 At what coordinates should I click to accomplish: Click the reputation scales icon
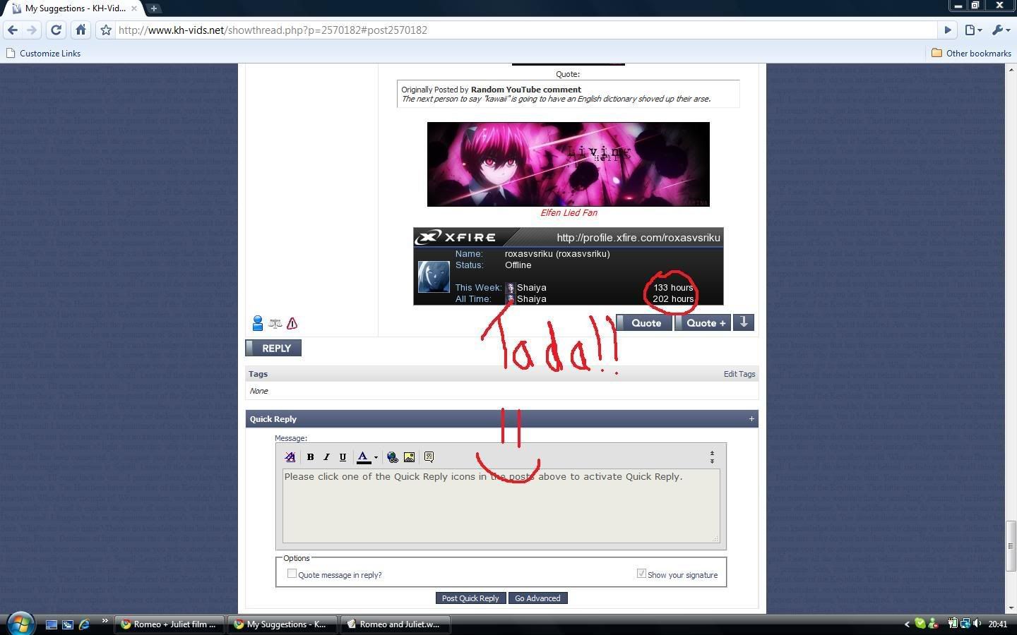point(275,323)
